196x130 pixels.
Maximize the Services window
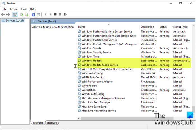tap(181, 3)
